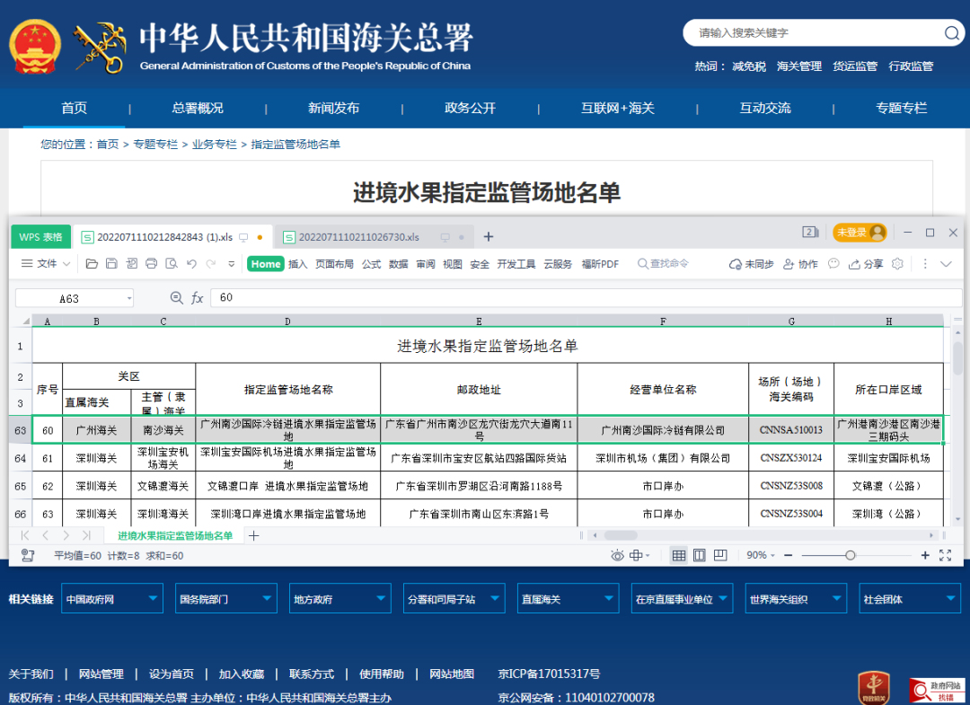This screenshot has height=705, width=970.
Task: Click window count icon showing 2
Action: coord(810,233)
